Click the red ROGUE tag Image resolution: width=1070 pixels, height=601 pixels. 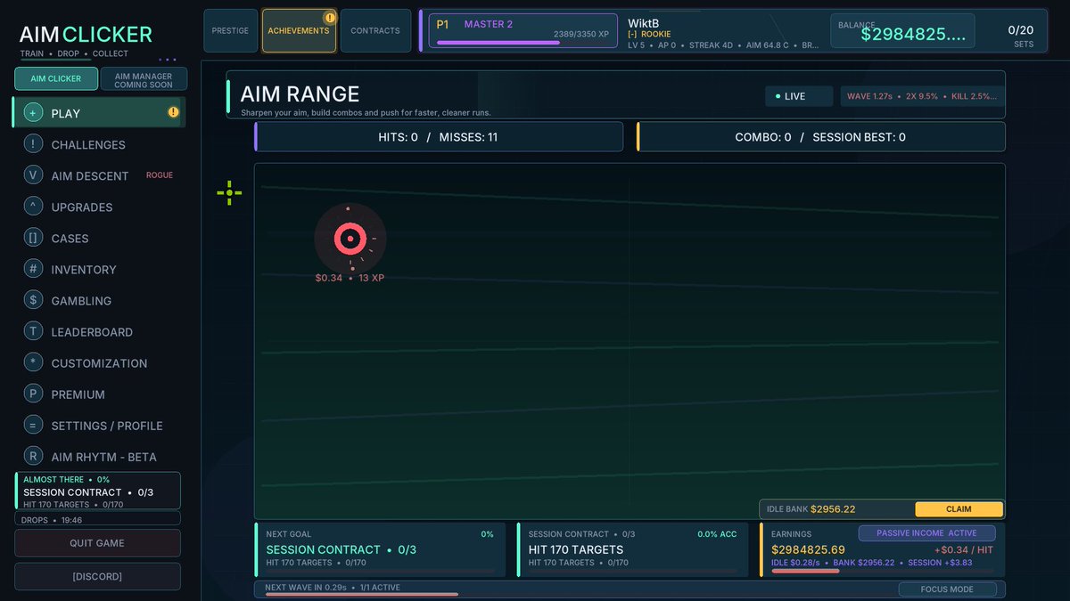[x=160, y=175]
